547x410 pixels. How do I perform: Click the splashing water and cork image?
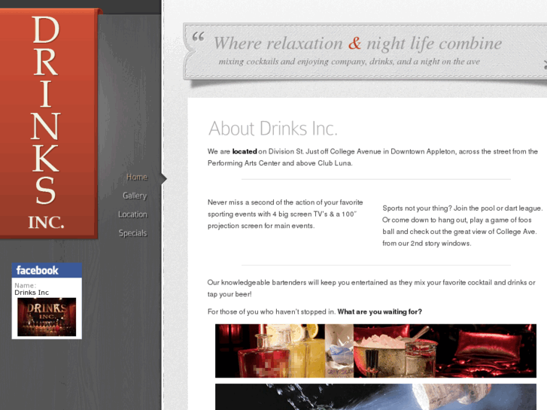pos(375,396)
